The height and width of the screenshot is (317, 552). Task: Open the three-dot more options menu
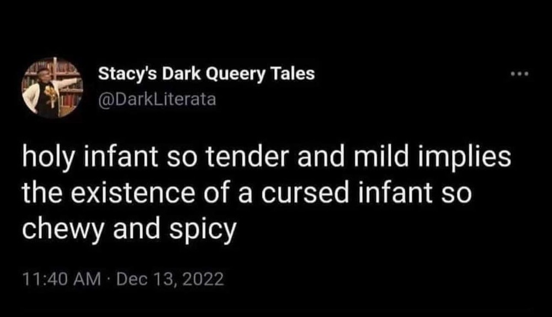tap(519, 74)
